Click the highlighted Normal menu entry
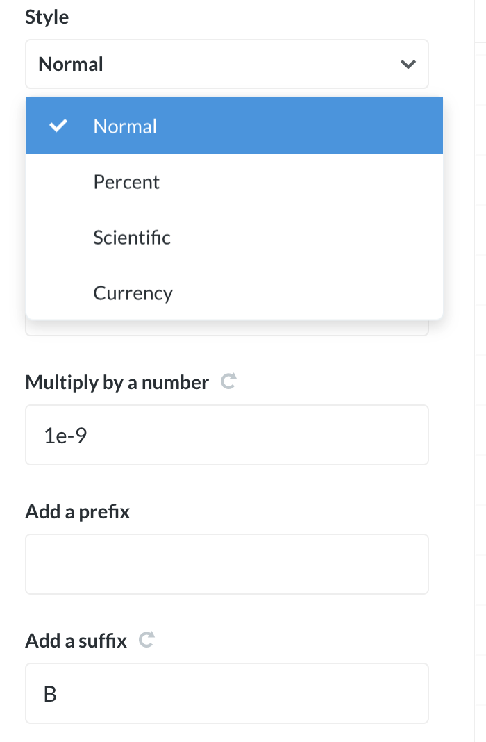This screenshot has width=486, height=742. [x=126, y=126]
